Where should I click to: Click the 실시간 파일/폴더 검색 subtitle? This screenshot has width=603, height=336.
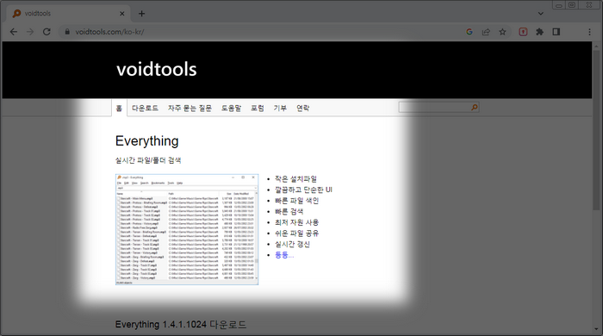coord(148,160)
